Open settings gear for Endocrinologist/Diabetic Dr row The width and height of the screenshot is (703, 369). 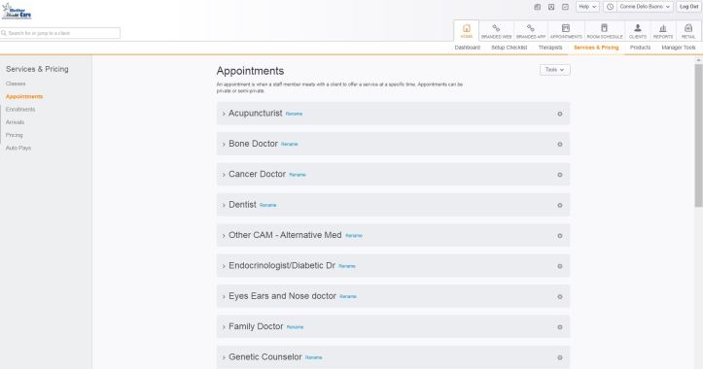(x=559, y=266)
